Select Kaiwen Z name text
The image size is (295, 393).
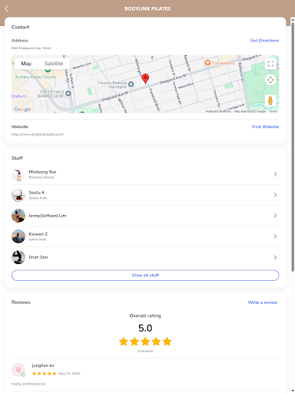point(38,234)
